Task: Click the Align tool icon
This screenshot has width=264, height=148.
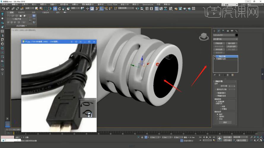Action: (142, 9)
